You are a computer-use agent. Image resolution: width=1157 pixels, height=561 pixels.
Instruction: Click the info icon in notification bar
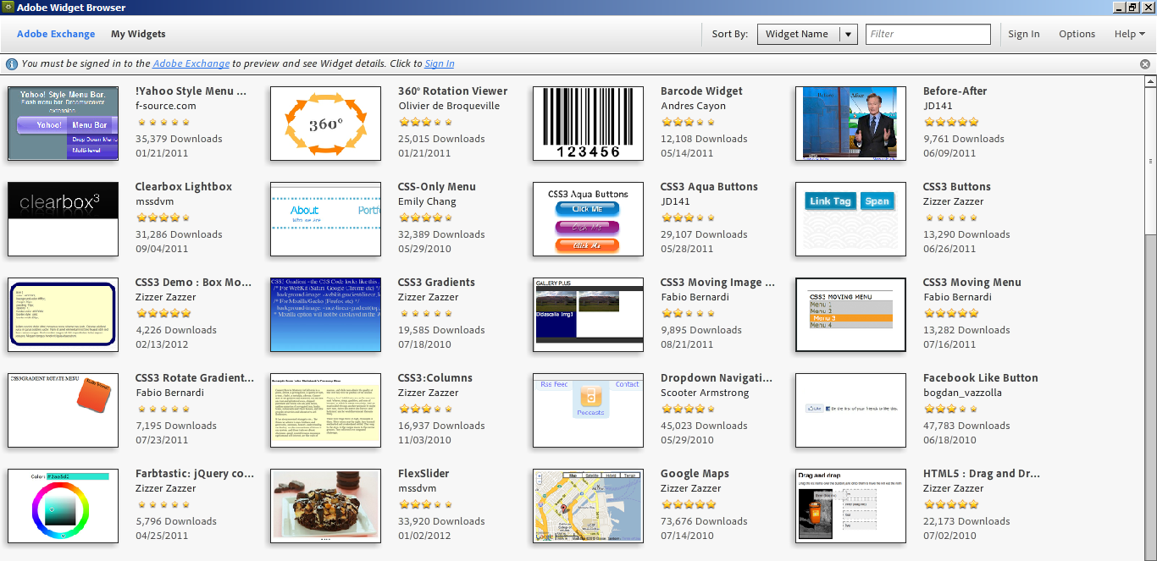(12, 63)
